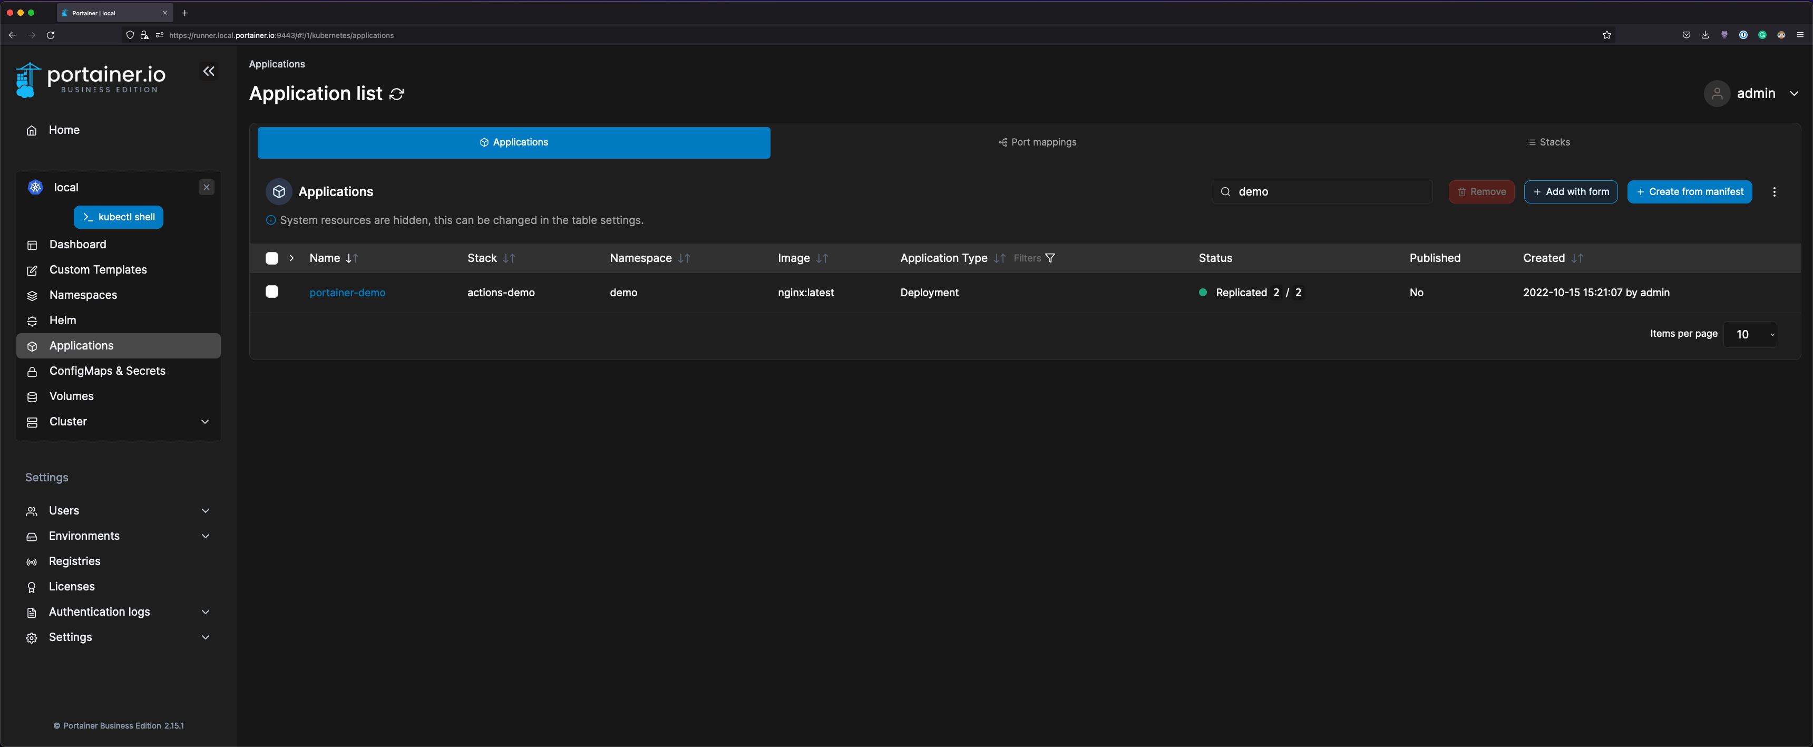Refresh the Application list
Screen dimensions: 1813x747
click(397, 94)
